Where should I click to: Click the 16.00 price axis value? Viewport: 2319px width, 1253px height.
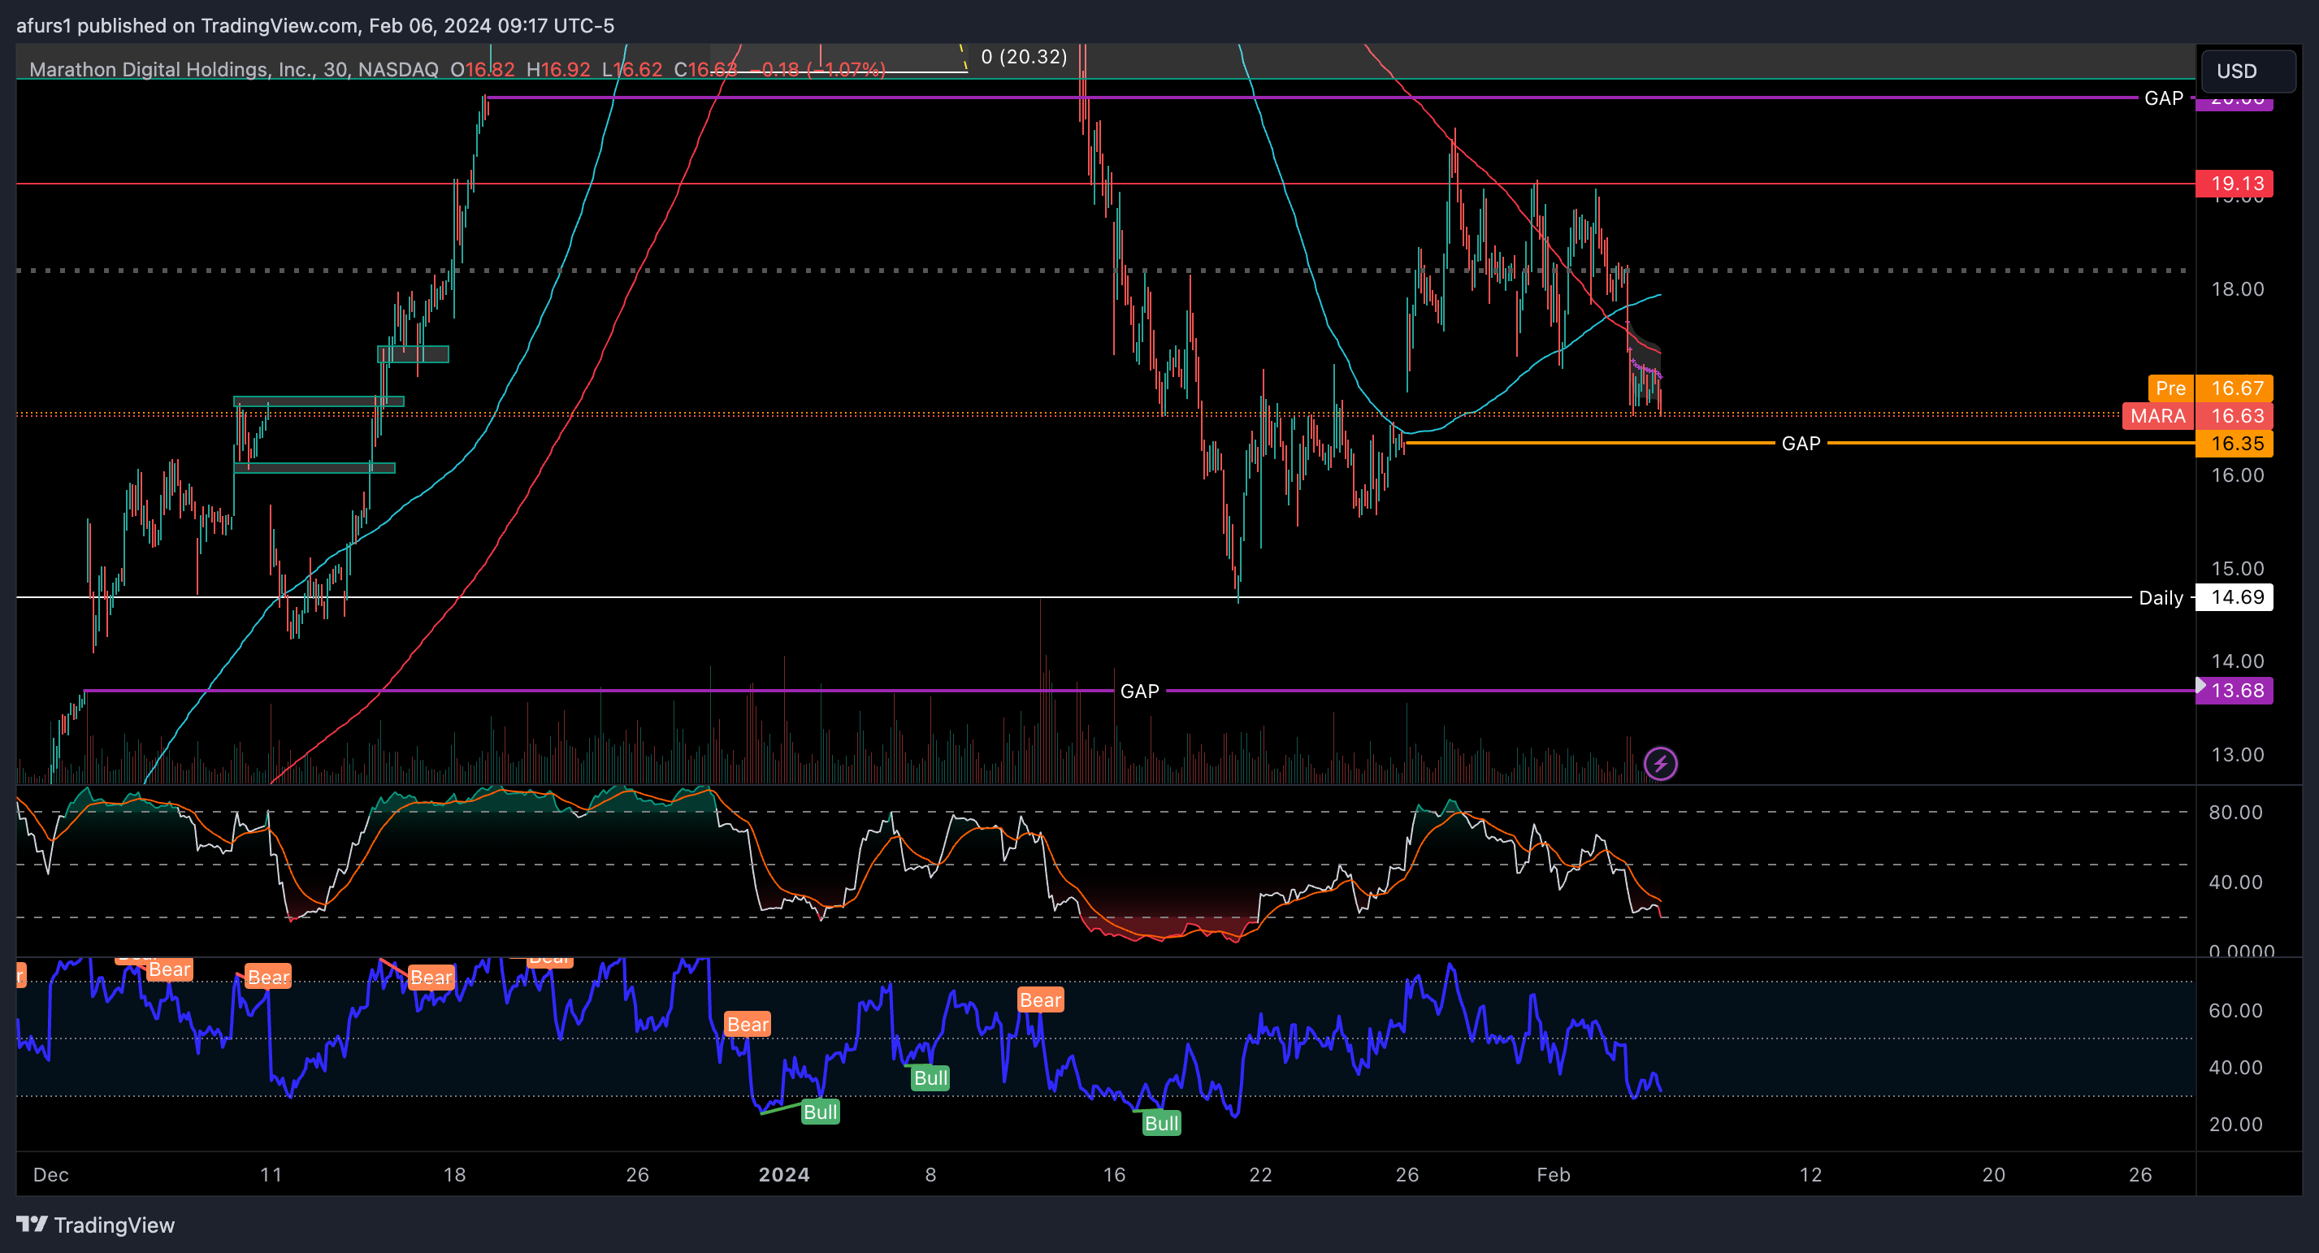[2237, 475]
